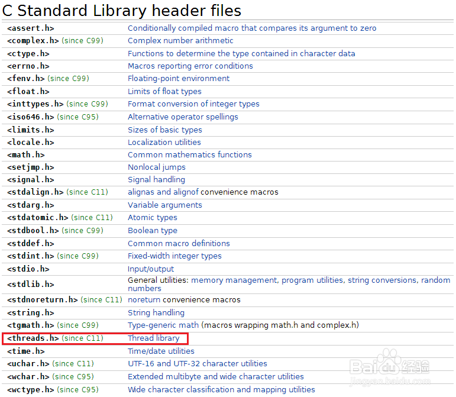
Task: Select the <tgmath.h> header name
Action: point(31,325)
